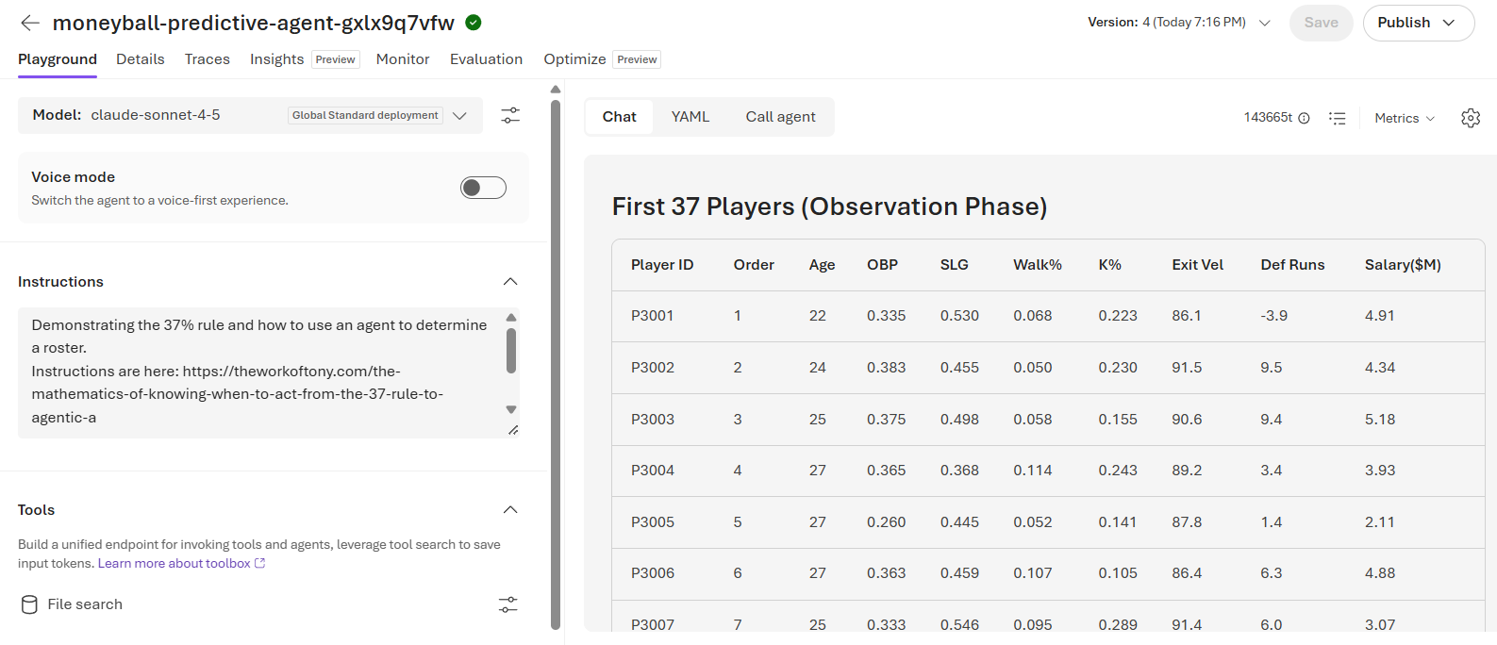
Task: Click the Instructions scroll up arrow
Action: tap(511, 318)
